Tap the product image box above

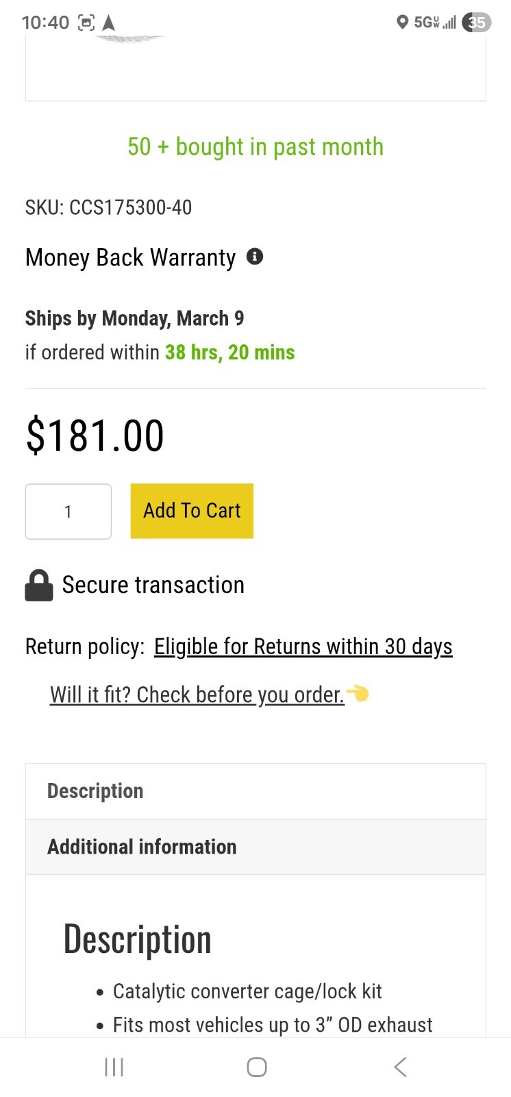coord(255,69)
